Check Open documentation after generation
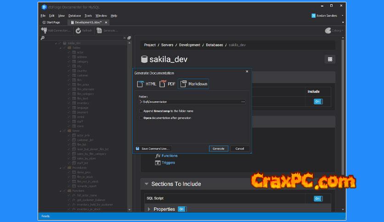Viewport: 384px width, 222px height. pos(141,118)
